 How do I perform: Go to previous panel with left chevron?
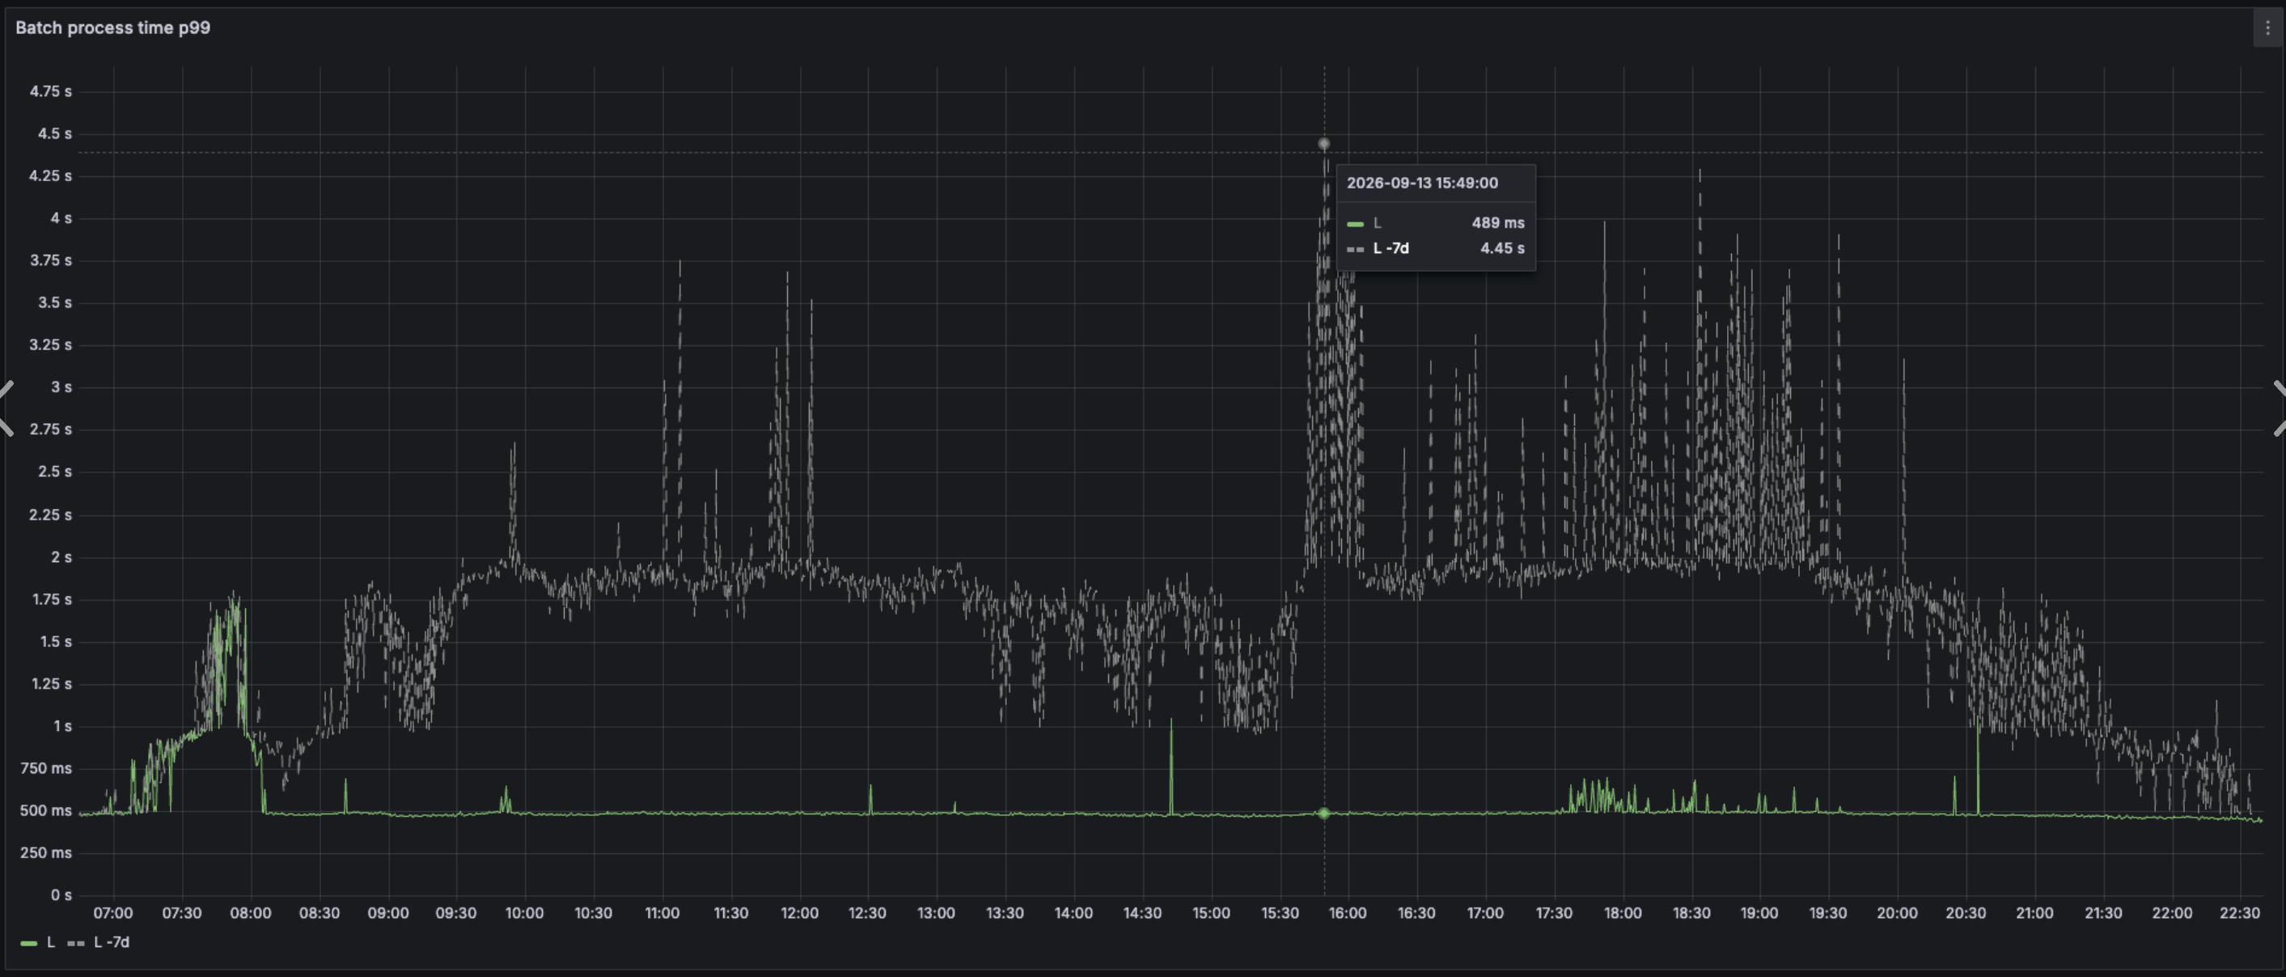click(6, 408)
